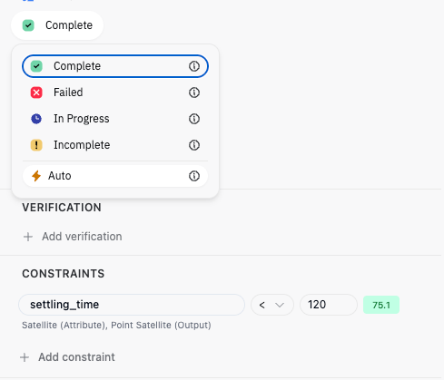Image resolution: width=444 pixels, height=380 pixels.
Task: Click the info icon beside Failed option
Action: click(194, 93)
